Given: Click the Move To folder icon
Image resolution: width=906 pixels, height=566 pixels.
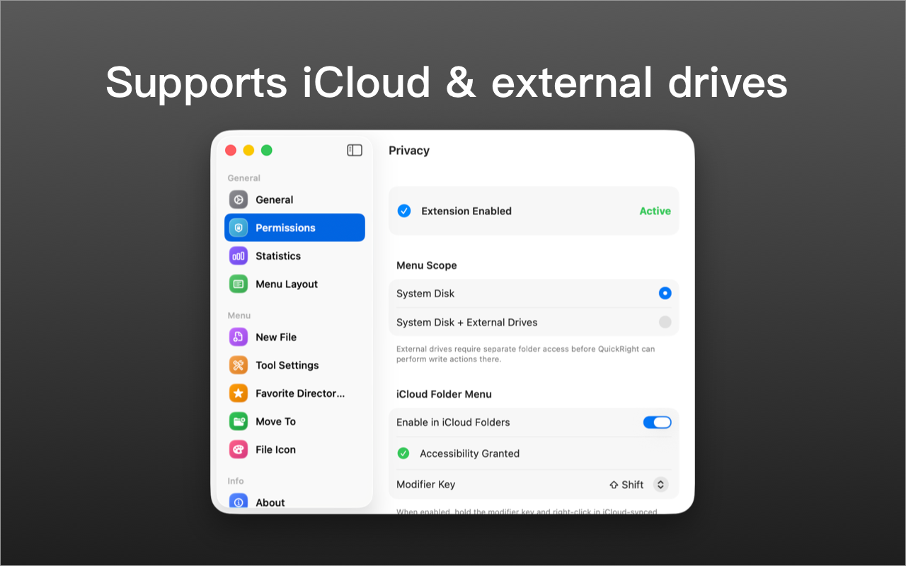Looking at the screenshot, I should pyautogui.click(x=239, y=422).
